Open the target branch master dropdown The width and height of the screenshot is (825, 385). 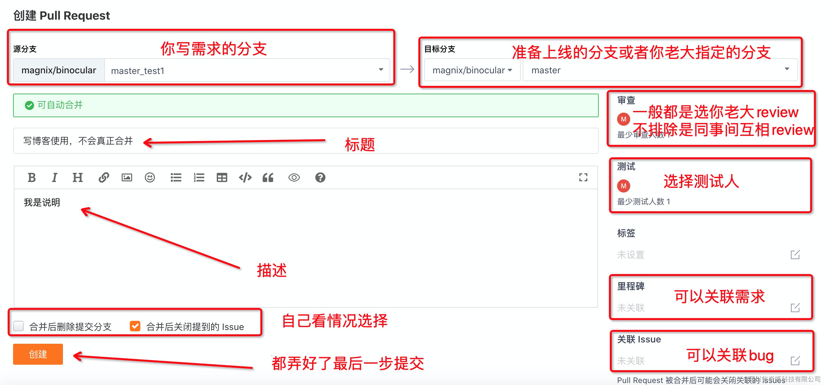(787, 70)
